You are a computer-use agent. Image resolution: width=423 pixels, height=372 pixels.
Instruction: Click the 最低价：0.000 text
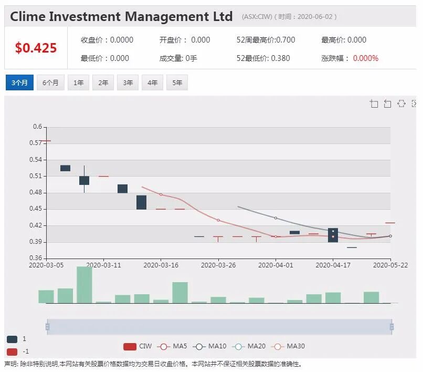(104, 58)
